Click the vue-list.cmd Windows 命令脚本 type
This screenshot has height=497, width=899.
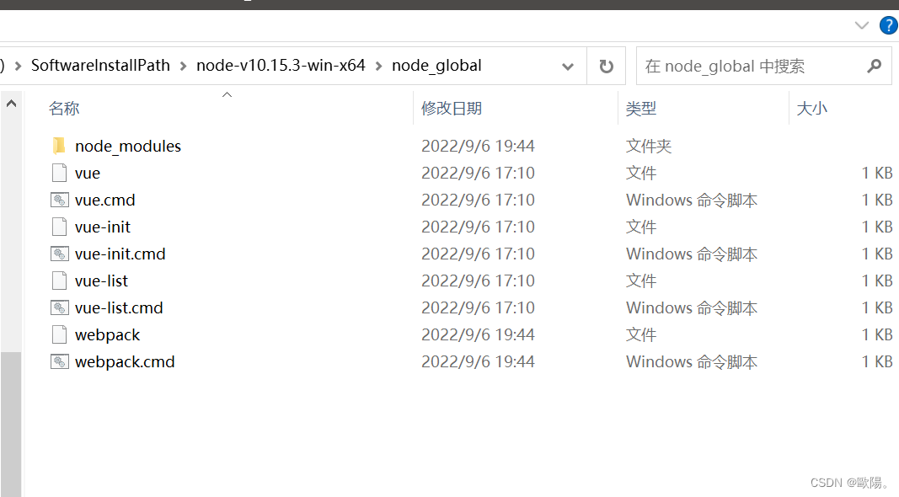pyautogui.click(x=692, y=307)
